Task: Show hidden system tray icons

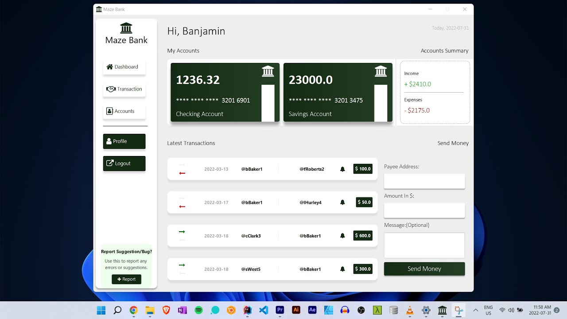Action: [476, 310]
